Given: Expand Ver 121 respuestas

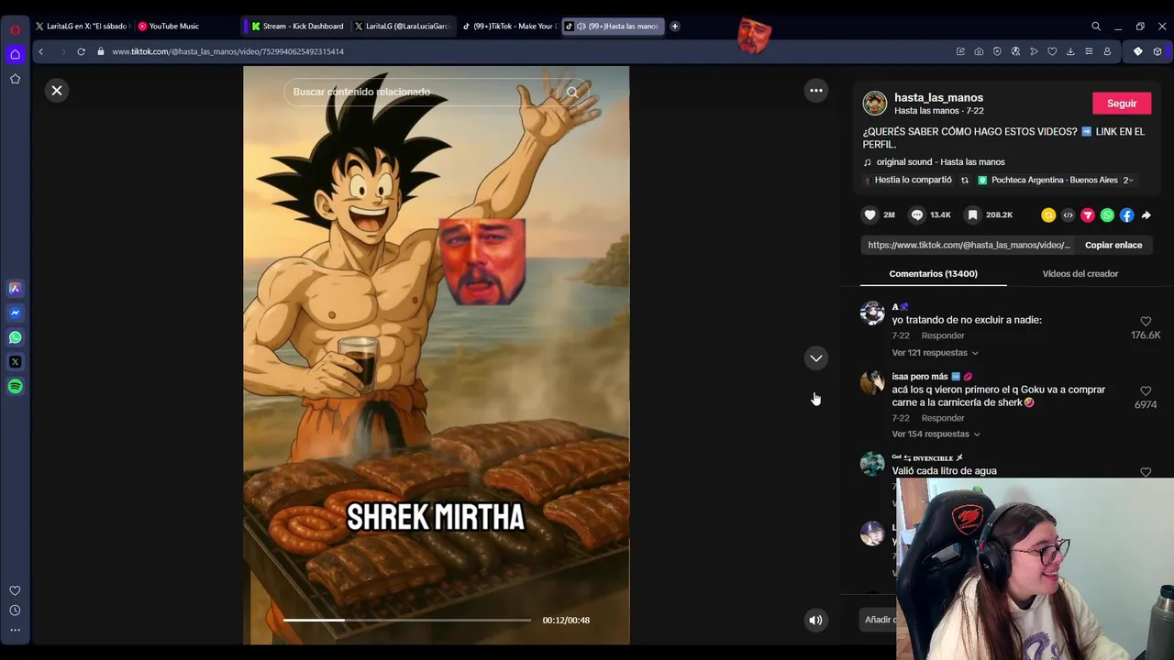Looking at the screenshot, I should [935, 353].
